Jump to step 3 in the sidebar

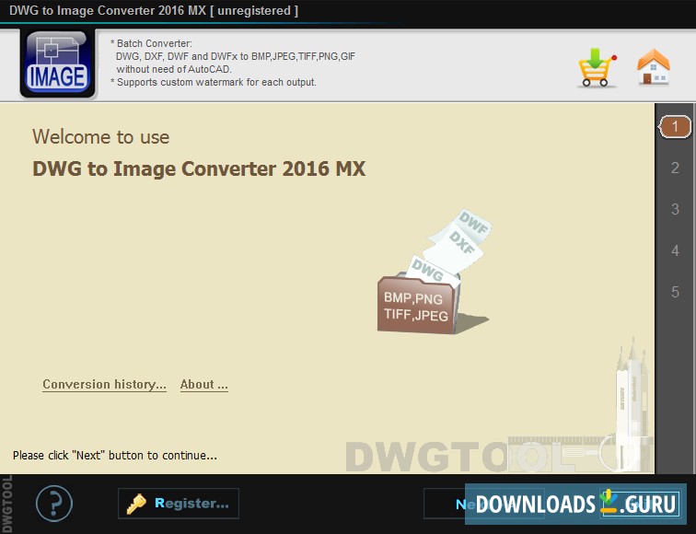[675, 209]
